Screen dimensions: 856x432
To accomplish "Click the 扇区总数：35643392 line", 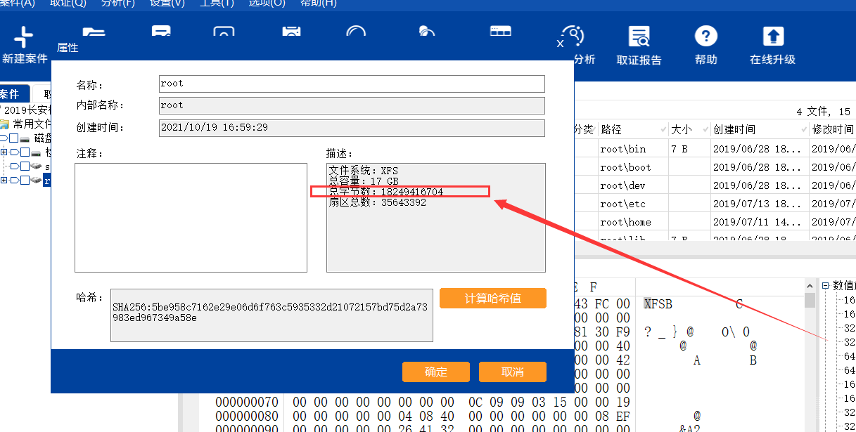I will pos(377,202).
